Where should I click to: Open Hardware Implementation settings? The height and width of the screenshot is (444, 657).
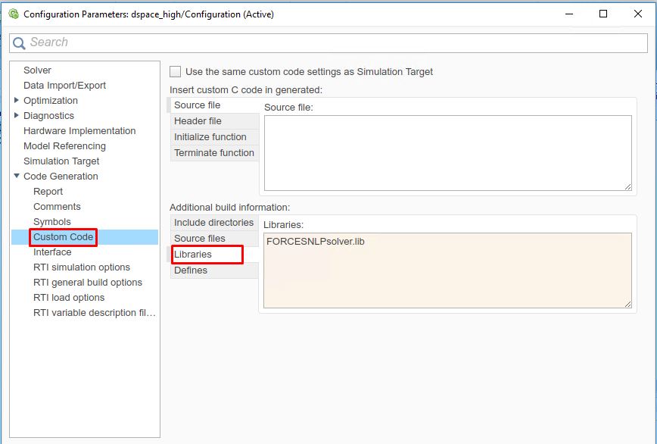coord(79,131)
